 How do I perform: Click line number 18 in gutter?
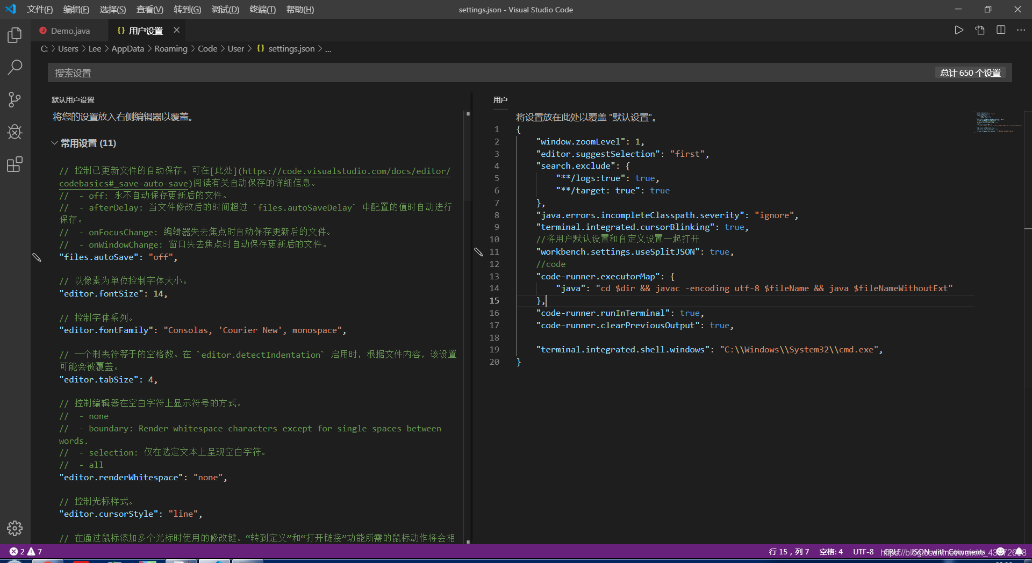pyautogui.click(x=494, y=338)
